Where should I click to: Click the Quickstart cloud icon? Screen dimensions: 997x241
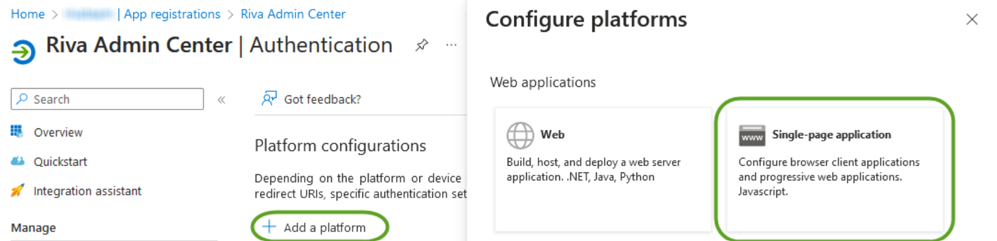(17, 161)
